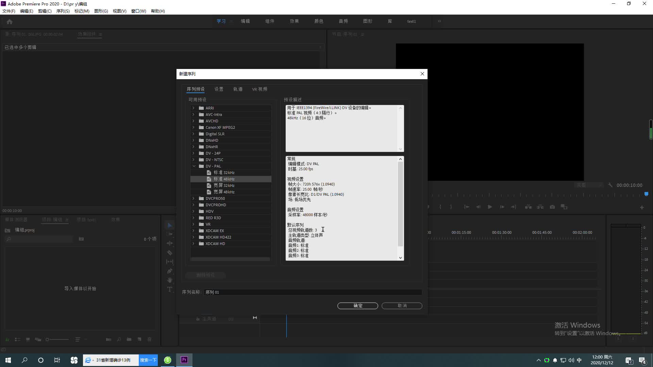Click the scroll up arrow in preset details

coord(400,159)
